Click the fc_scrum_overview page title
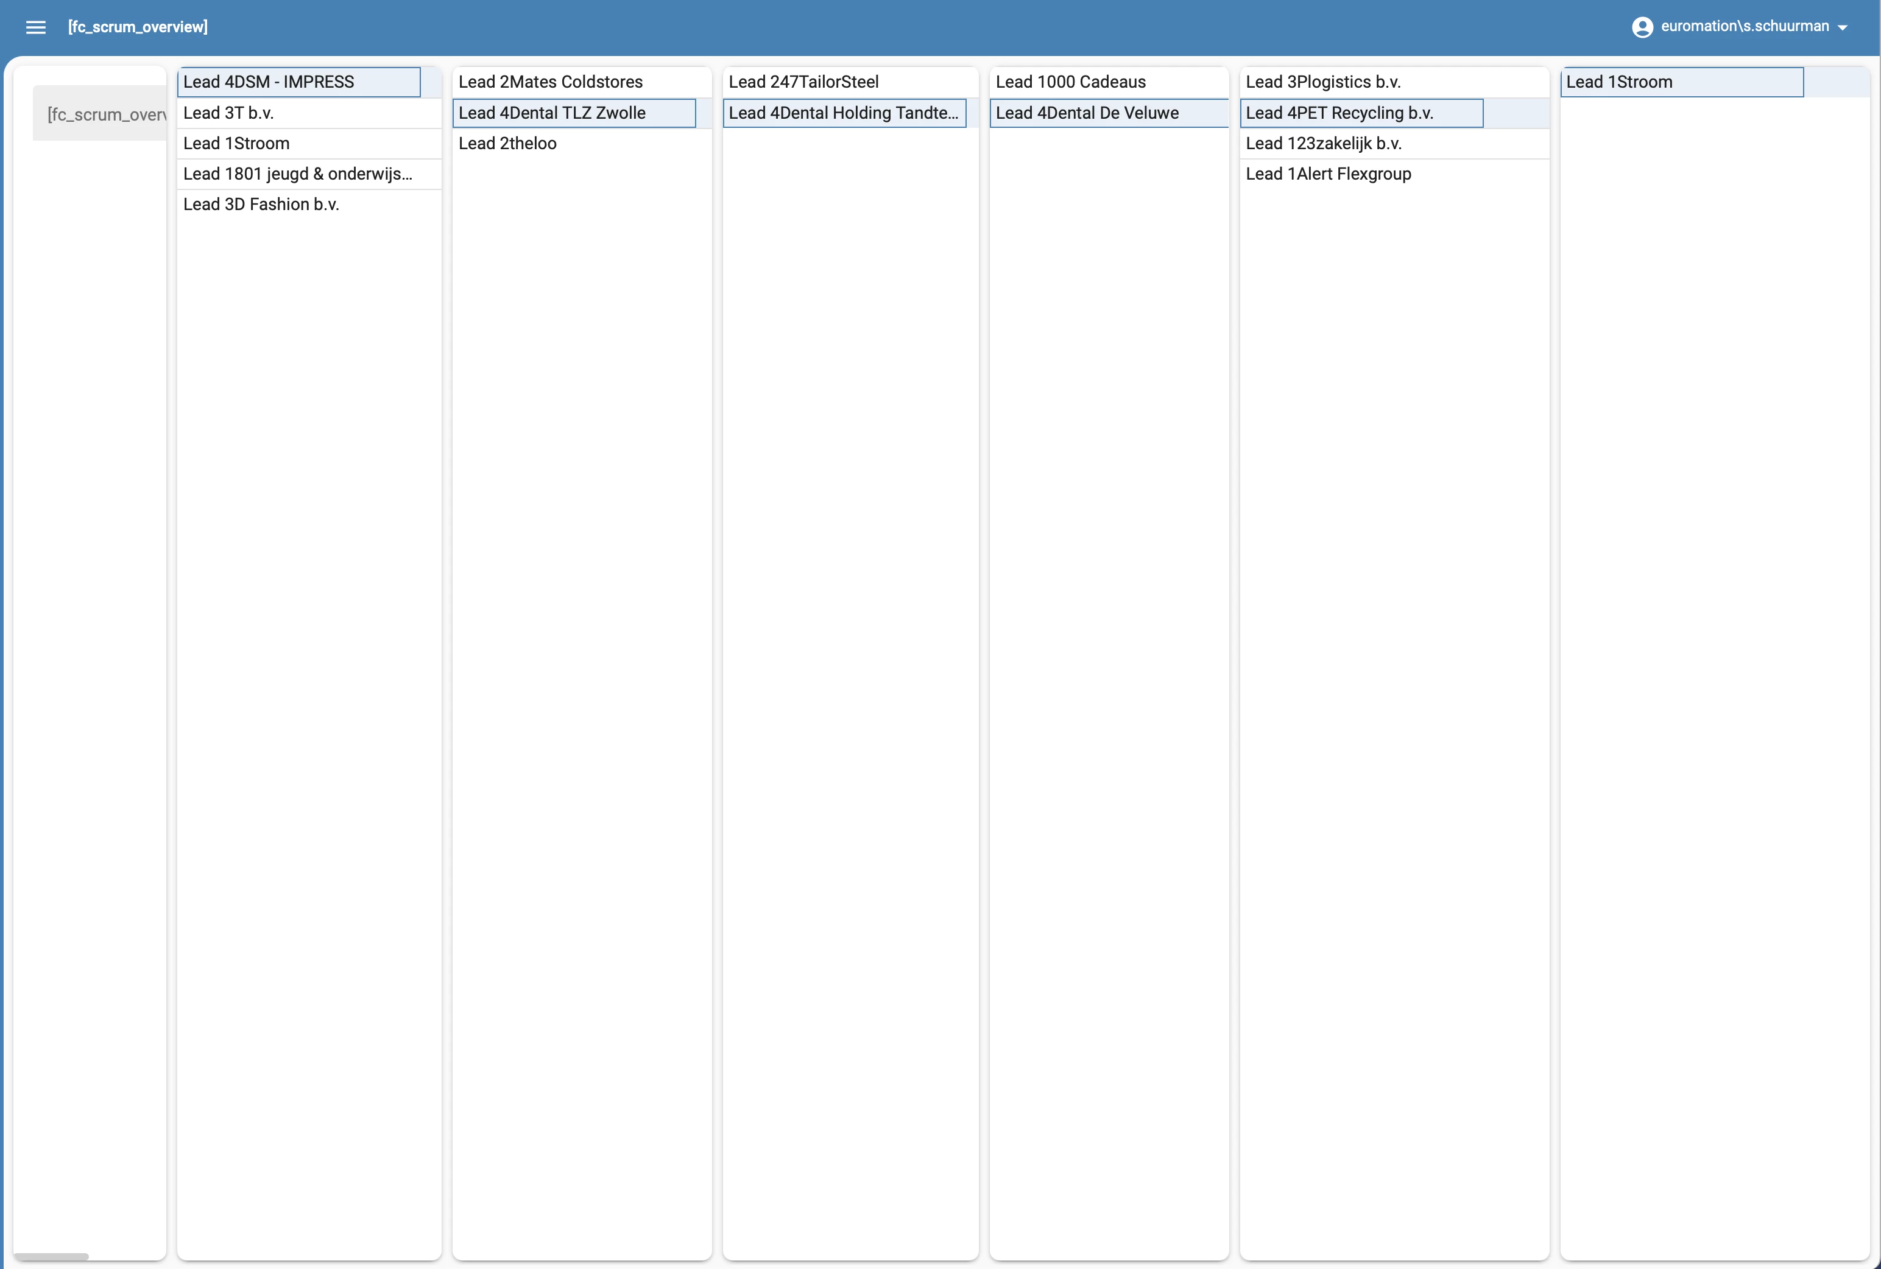The width and height of the screenshot is (1881, 1269). 138,27
